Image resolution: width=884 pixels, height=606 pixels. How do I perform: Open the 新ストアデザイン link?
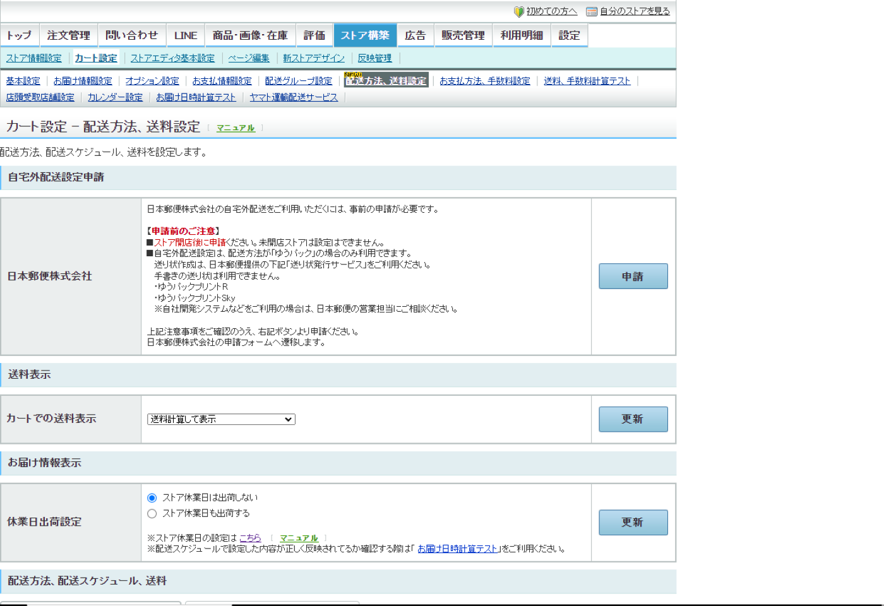click(314, 58)
